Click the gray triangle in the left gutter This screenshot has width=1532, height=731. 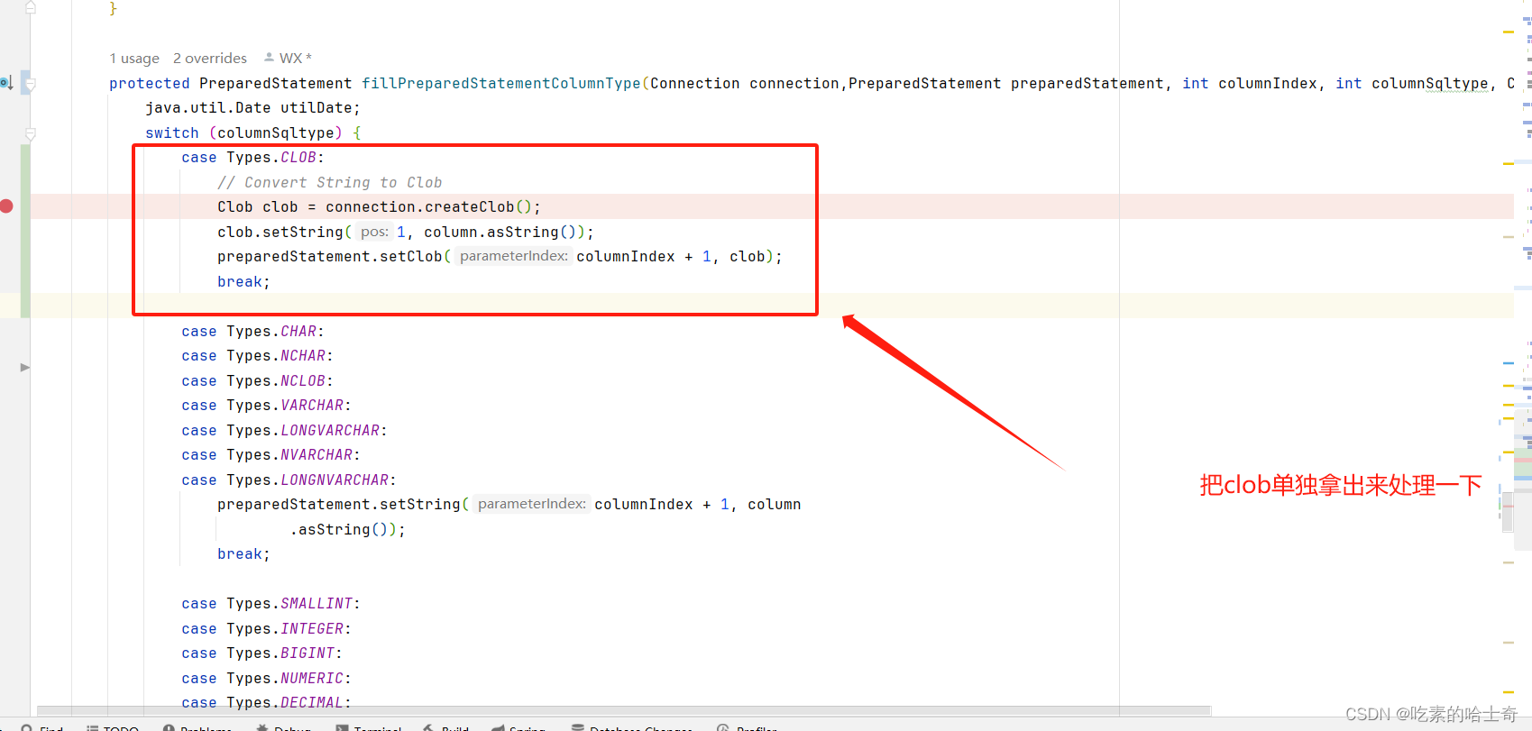[24, 367]
